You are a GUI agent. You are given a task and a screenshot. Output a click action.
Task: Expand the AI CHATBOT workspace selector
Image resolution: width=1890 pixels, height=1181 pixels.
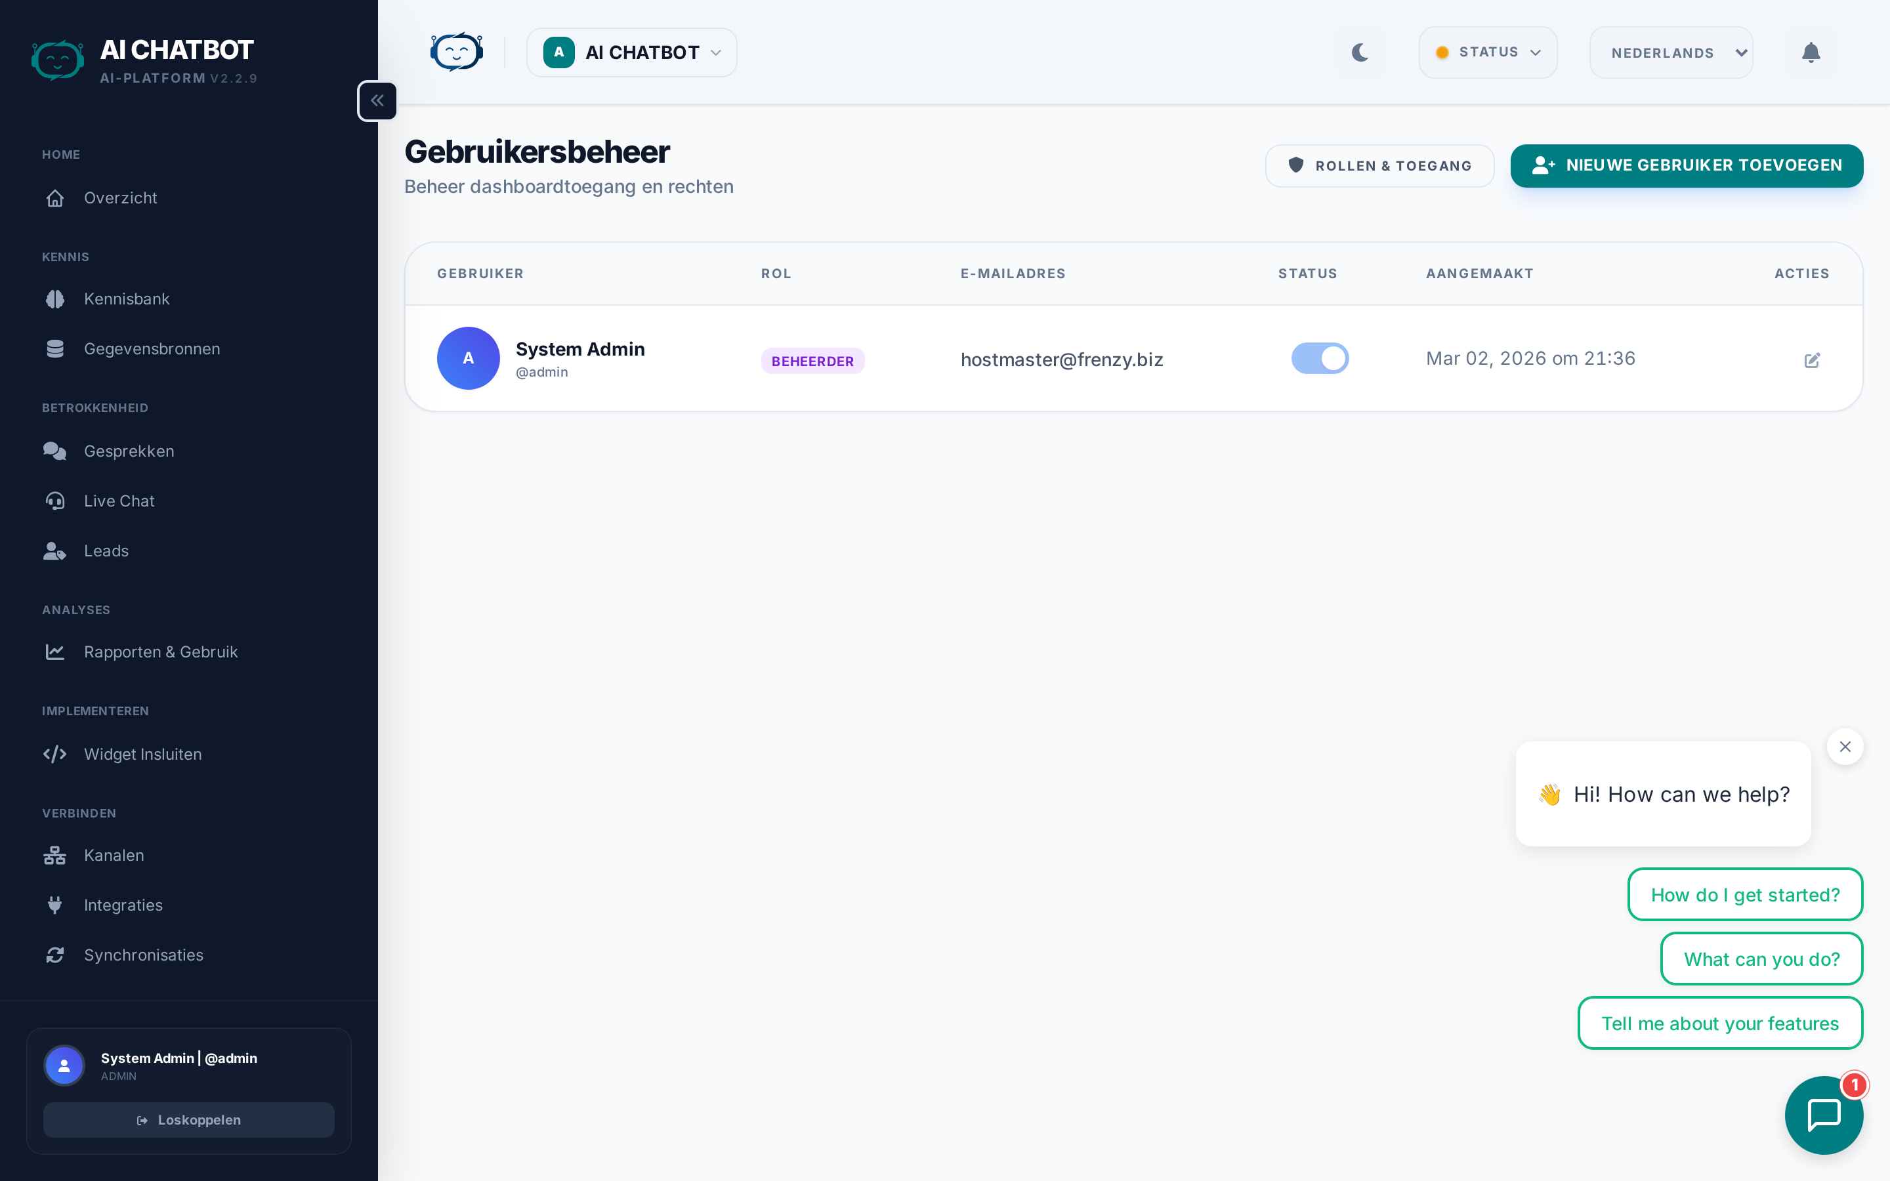point(632,52)
